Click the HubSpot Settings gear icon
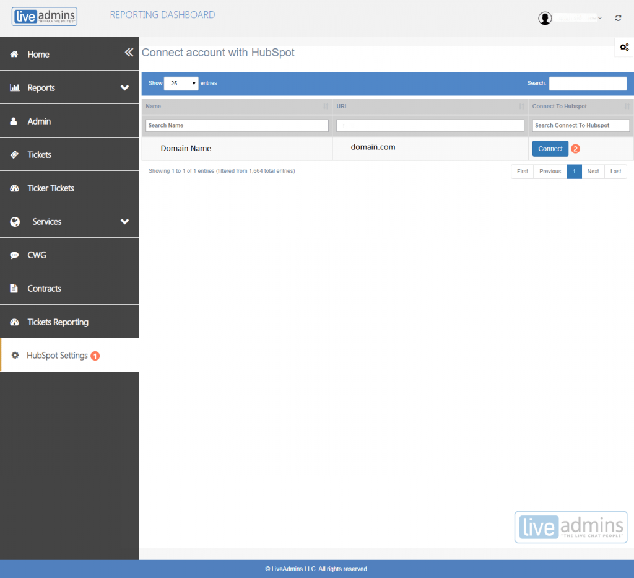Screen dimensions: 634x578 pos(15,356)
